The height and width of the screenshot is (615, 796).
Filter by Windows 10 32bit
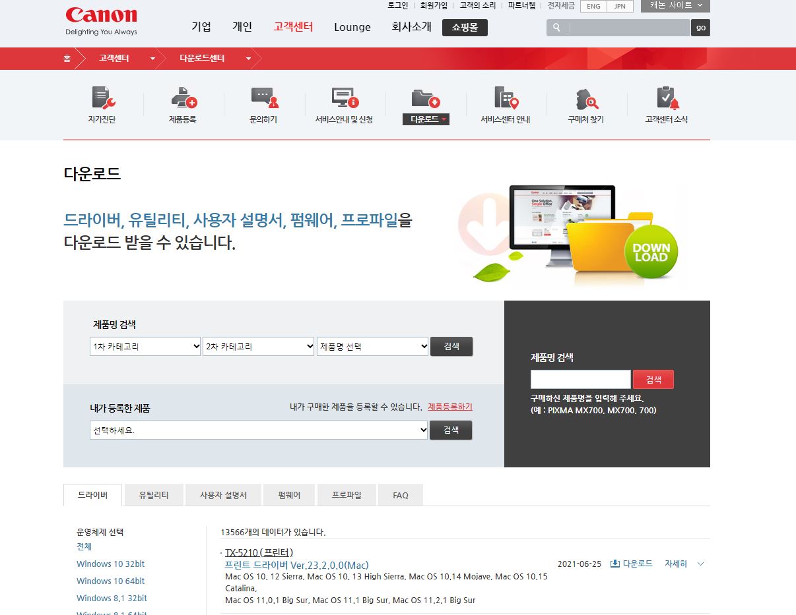(x=110, y=564)
